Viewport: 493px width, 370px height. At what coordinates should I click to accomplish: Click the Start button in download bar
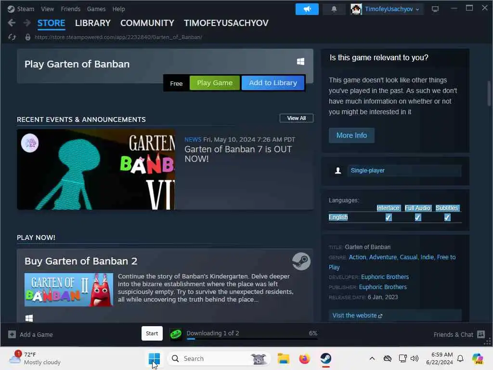tap(152, 333)
